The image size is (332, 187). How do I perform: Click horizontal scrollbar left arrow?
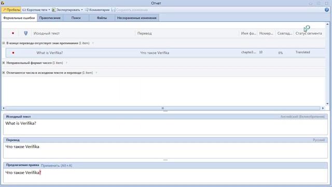(4, 108)
